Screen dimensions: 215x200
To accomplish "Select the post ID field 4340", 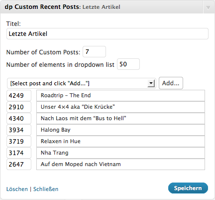I will click(x=19, y=118).
